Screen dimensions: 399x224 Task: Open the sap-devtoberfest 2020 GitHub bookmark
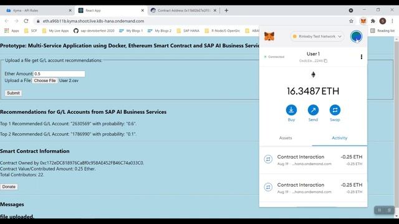(x=94, y=30)
